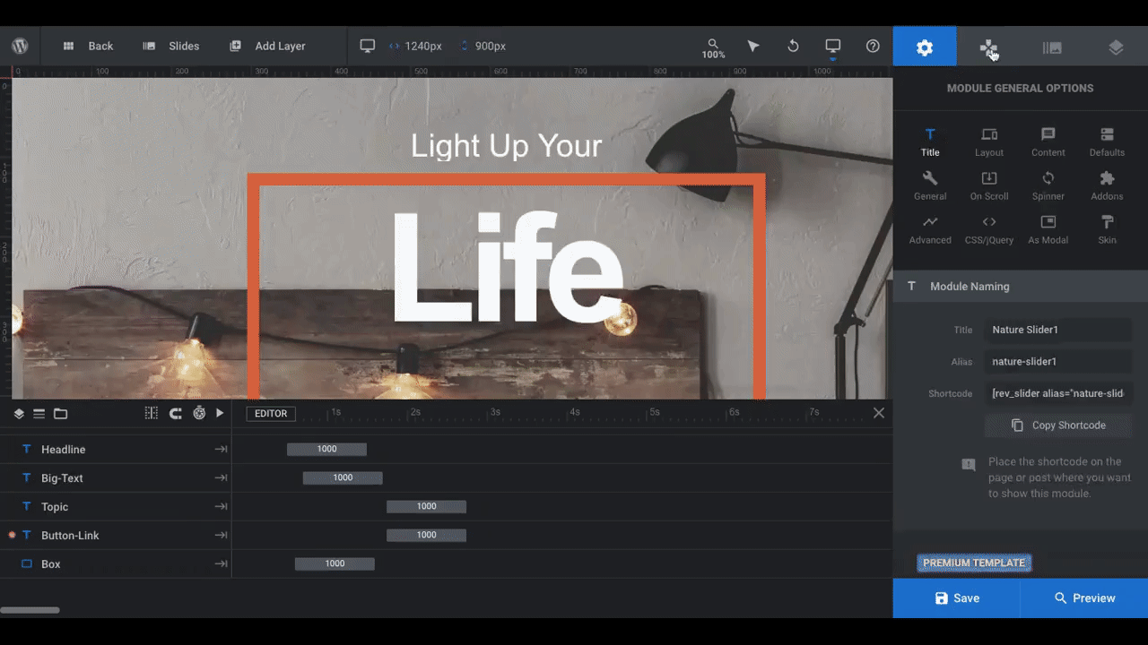
Task: Open the 100% zoom control
Action: [x=713, y=48]
